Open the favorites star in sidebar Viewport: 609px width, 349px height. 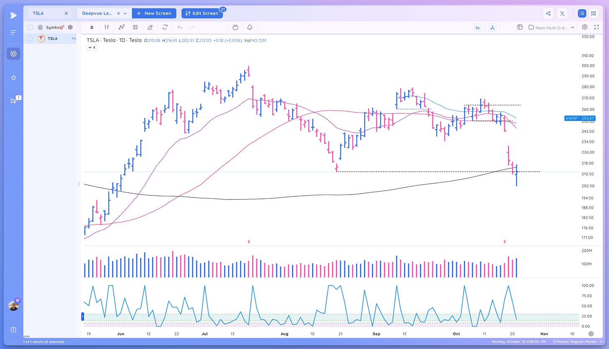pos(13,77)
